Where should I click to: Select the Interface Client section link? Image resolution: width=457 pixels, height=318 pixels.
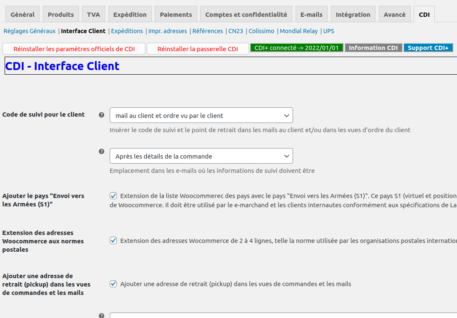point(83,31)
